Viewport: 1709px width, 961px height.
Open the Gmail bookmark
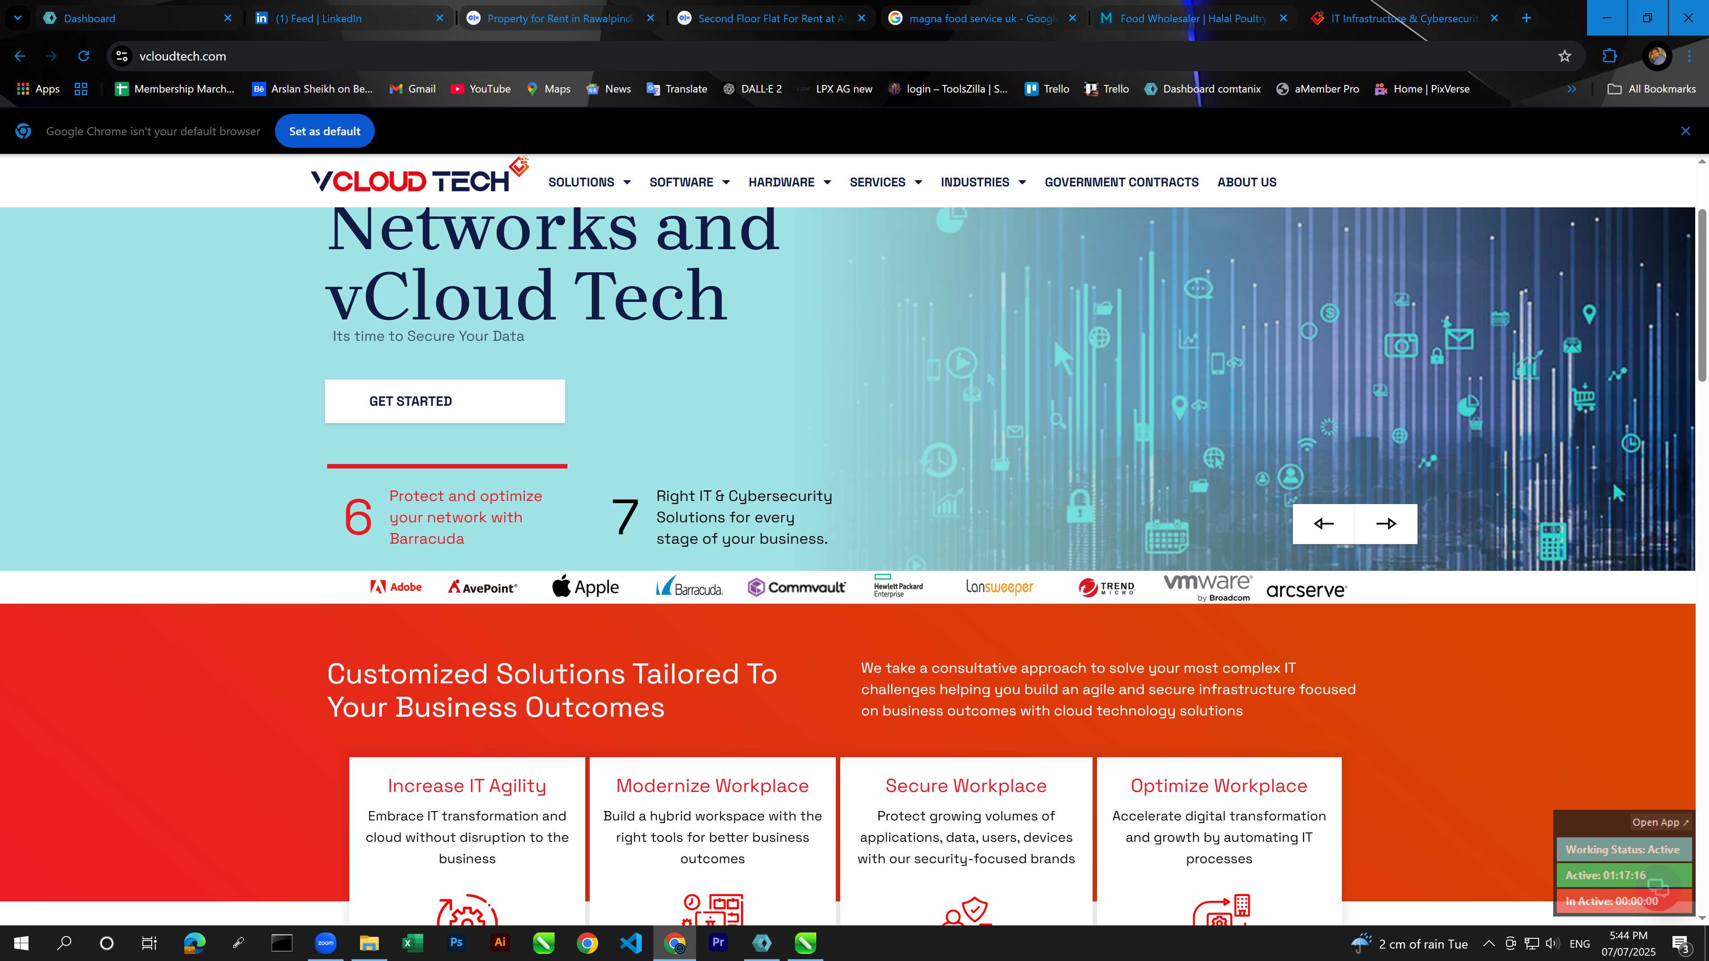tap(413, 89)
